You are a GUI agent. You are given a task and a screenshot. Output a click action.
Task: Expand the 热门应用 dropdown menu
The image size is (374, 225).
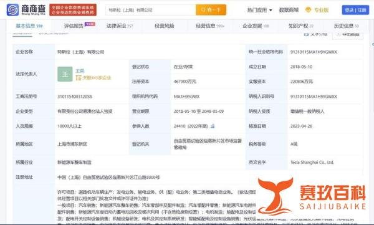tap(259, 10)
